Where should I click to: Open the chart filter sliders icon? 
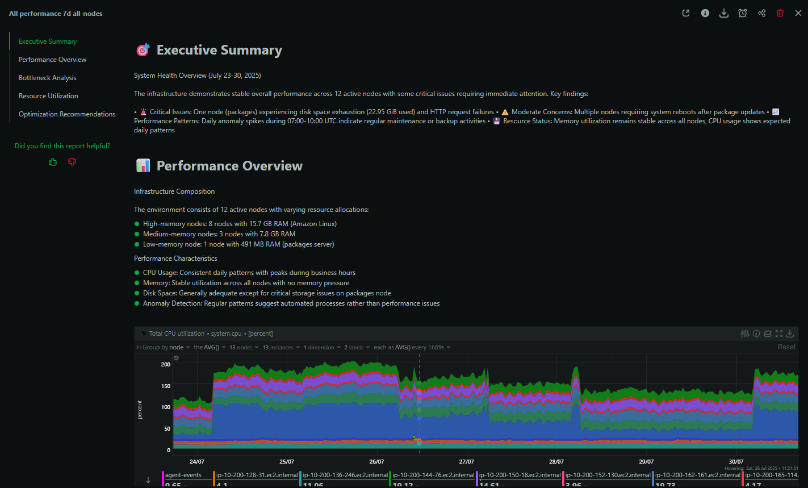(745, 333)
